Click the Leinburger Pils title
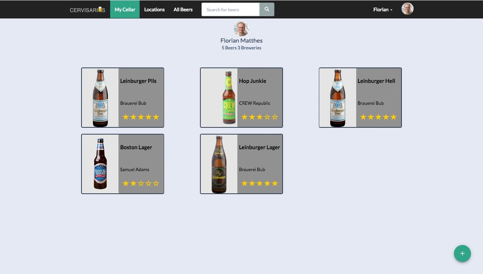Screen dimensions: 483x274 138,81
